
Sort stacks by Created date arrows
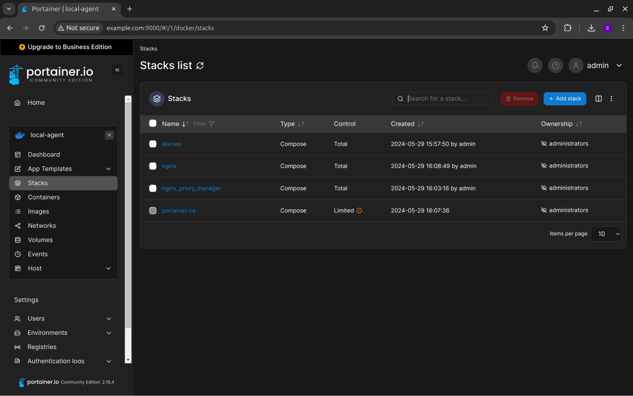pyautogui.click(x=421, y=124)
